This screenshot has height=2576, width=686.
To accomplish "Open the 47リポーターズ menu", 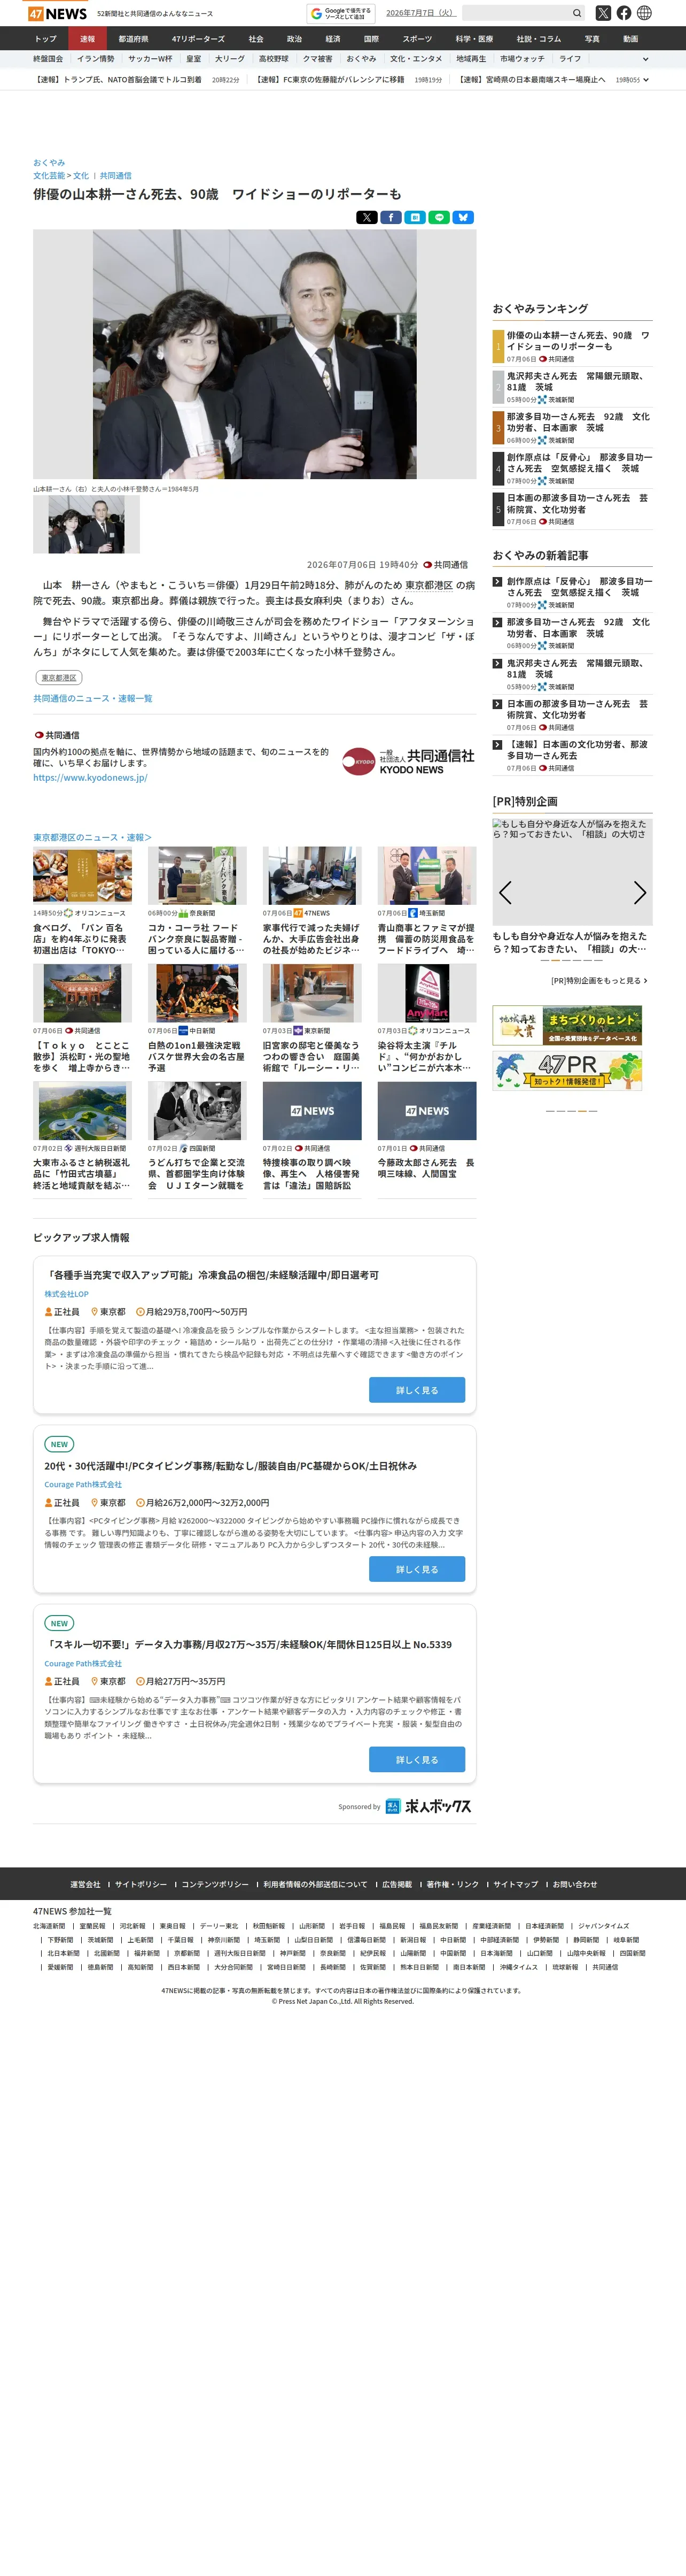I will (x=198, y=39).
